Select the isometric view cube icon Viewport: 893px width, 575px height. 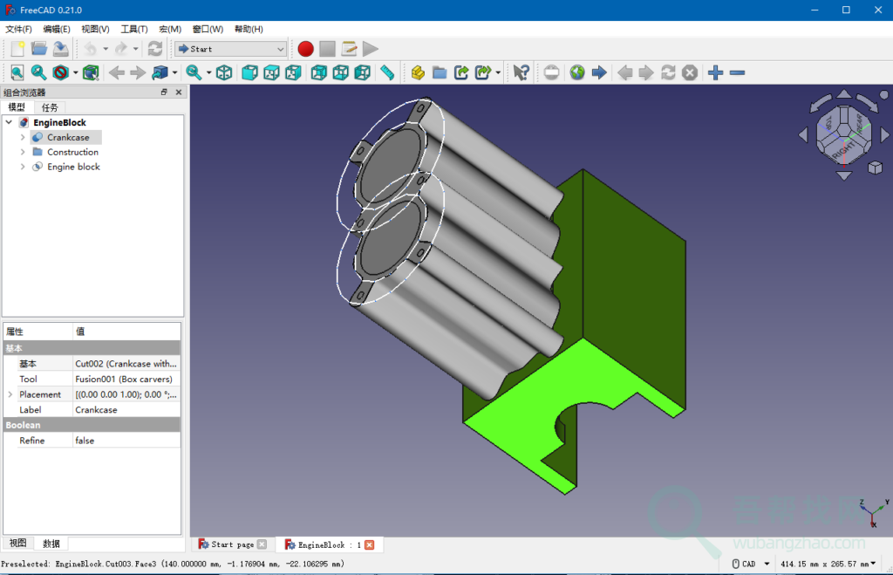(x=224, y=73)
